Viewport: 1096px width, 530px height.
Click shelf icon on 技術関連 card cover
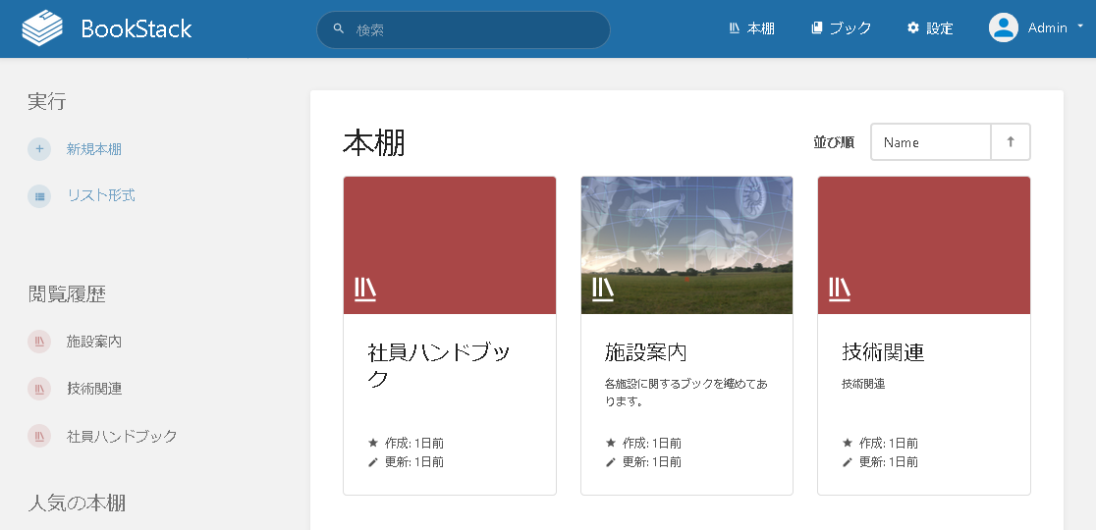[x=840, y=290]
